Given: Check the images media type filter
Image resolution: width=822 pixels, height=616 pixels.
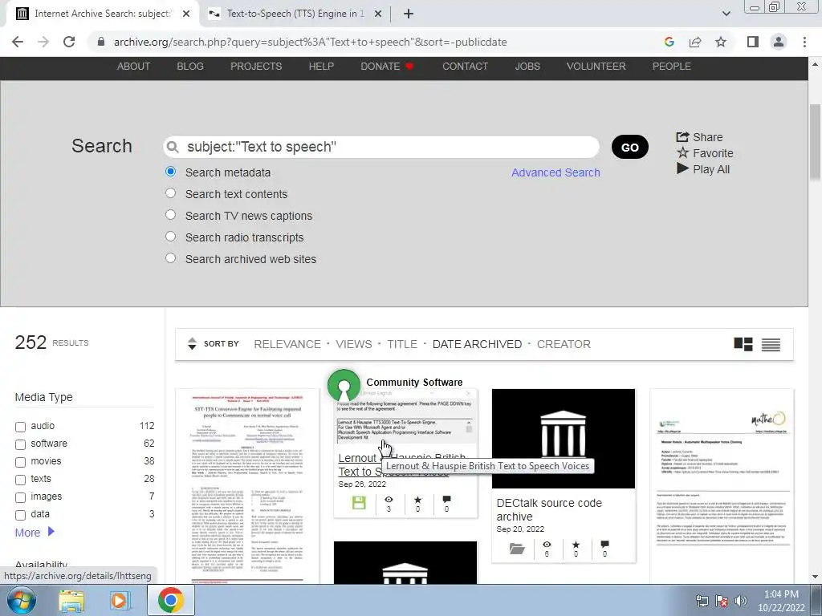Looking at the screenshot, I should click(20, 497).
